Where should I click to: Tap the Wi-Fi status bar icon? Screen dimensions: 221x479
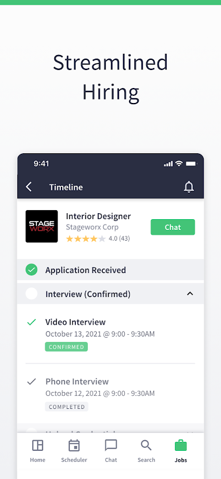point(179,163)
